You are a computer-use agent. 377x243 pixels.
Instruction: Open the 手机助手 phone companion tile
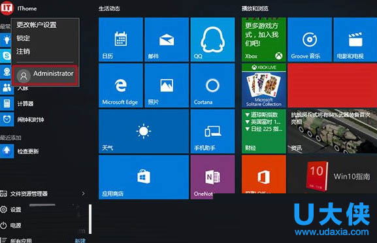(x=212, y=131)
